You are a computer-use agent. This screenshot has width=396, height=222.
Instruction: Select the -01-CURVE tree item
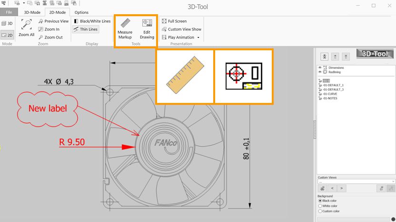333,94
